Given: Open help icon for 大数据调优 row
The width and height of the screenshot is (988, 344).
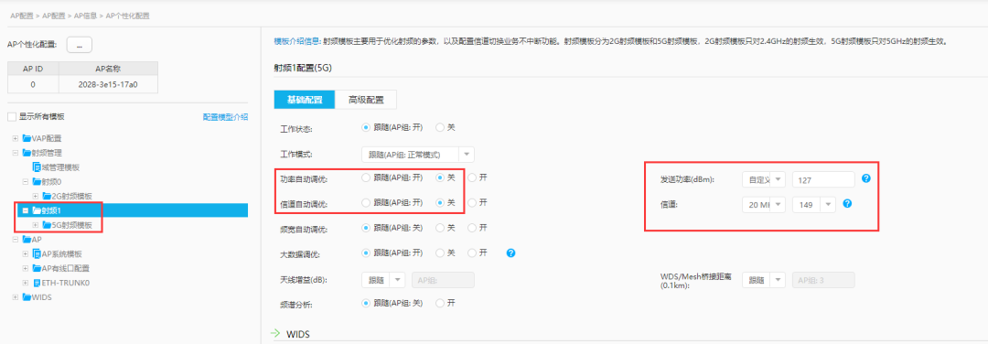Looking at the screenshot, I should pos(511,253).
